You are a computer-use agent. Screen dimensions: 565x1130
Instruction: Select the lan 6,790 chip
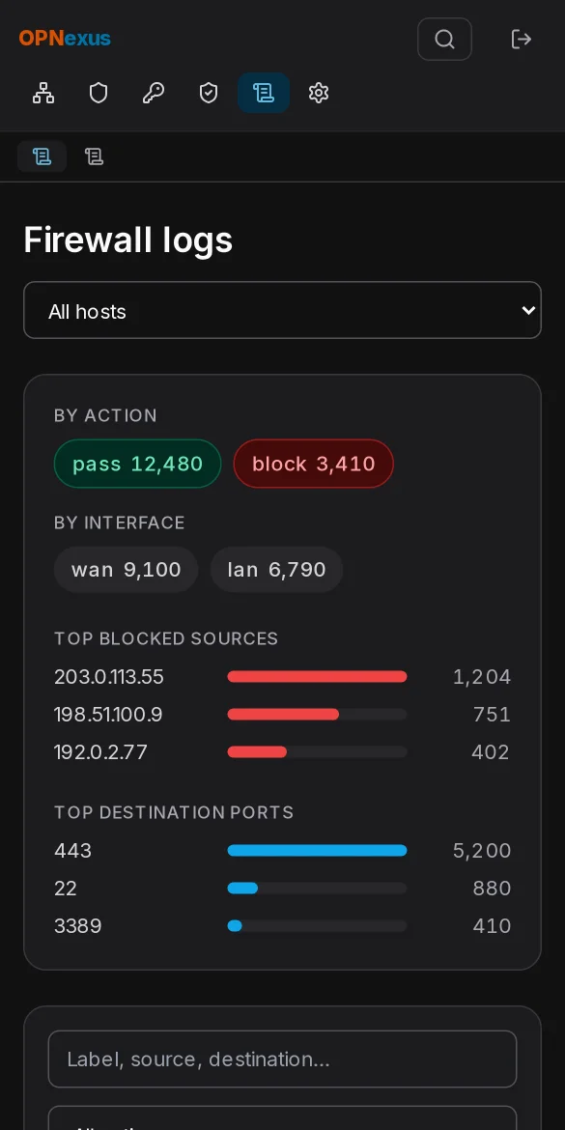[x=277, y=569]
